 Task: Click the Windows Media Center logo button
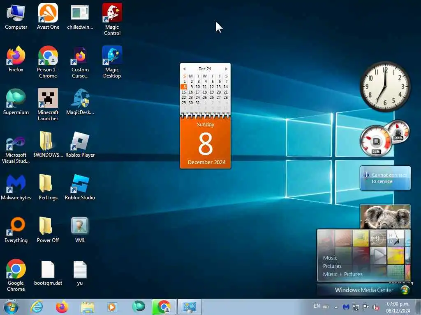(x=405, y=290)
